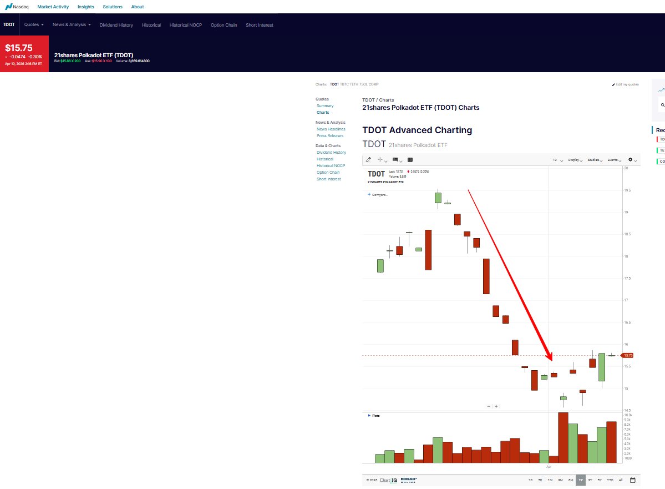Viewport: 665px width, 489px height.
Task: Open the Charts sidebar link
Action: 323,113
